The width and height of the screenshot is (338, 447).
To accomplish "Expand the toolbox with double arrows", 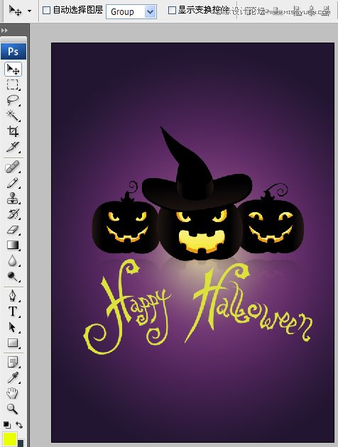I will point(4,31).
